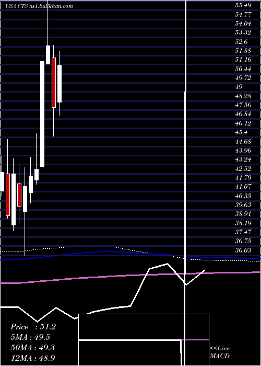Click the '50MA : 49.3' readout
This screenshot has height=366, width=261.
pyautogui.click(x=32, y=347)
